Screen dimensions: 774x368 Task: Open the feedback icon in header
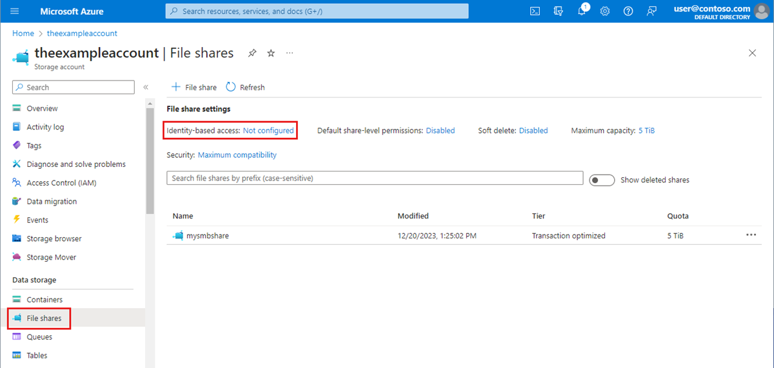pos(652,11)
